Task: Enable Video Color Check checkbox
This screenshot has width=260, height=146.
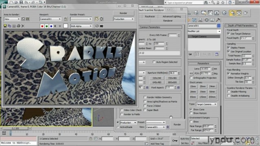Action: pos(122,110)
